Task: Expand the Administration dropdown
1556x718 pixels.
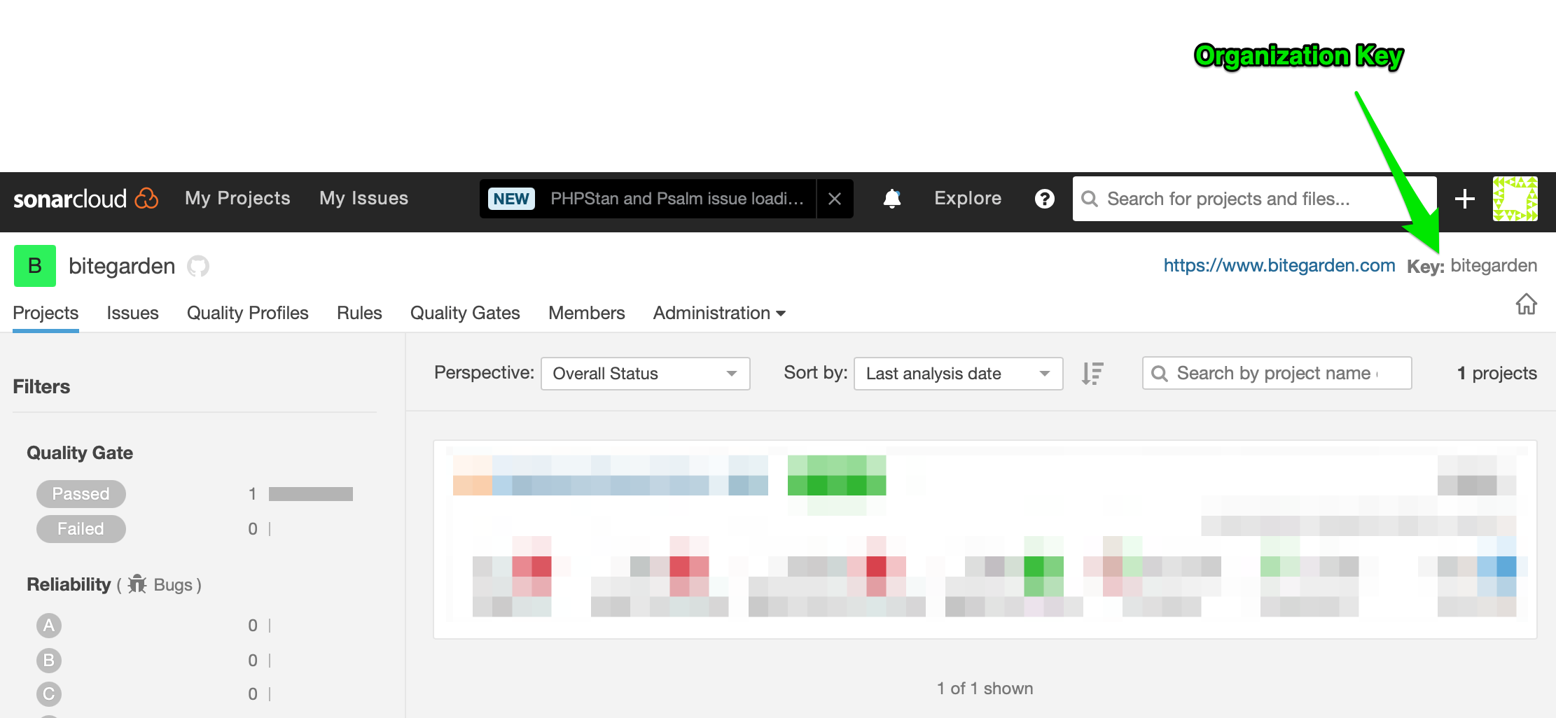Action: (x=719, y=313)
